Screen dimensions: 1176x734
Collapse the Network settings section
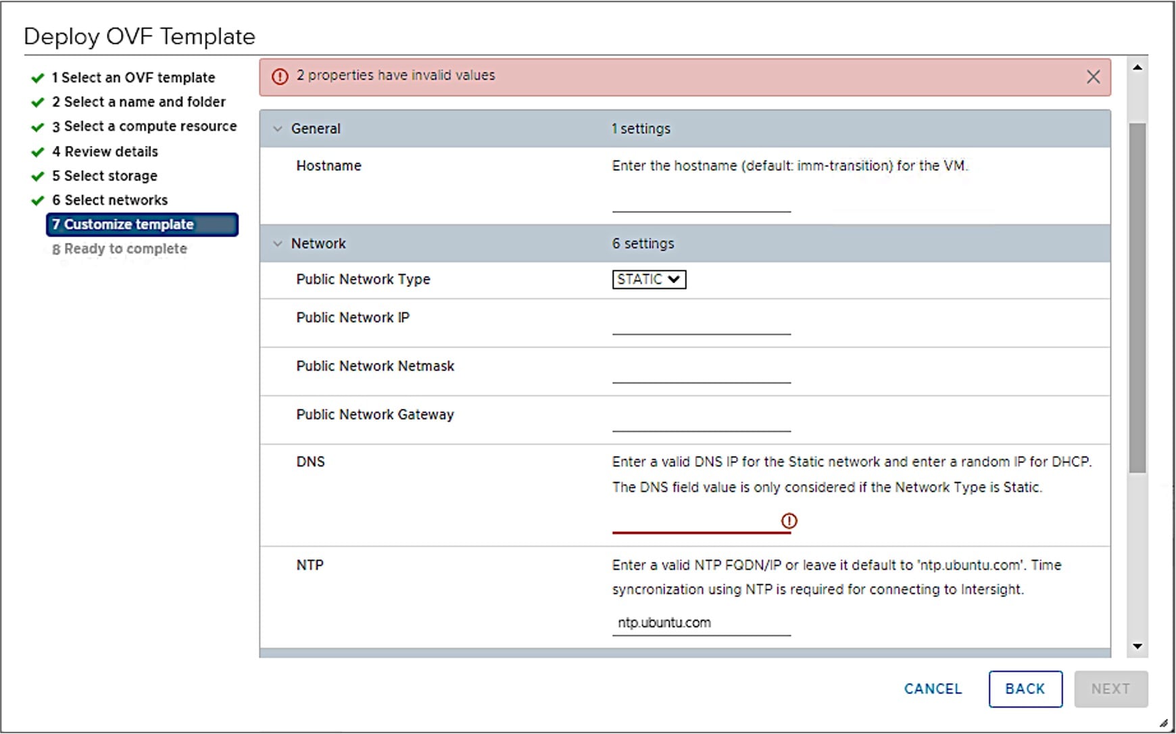pos(276,243)
